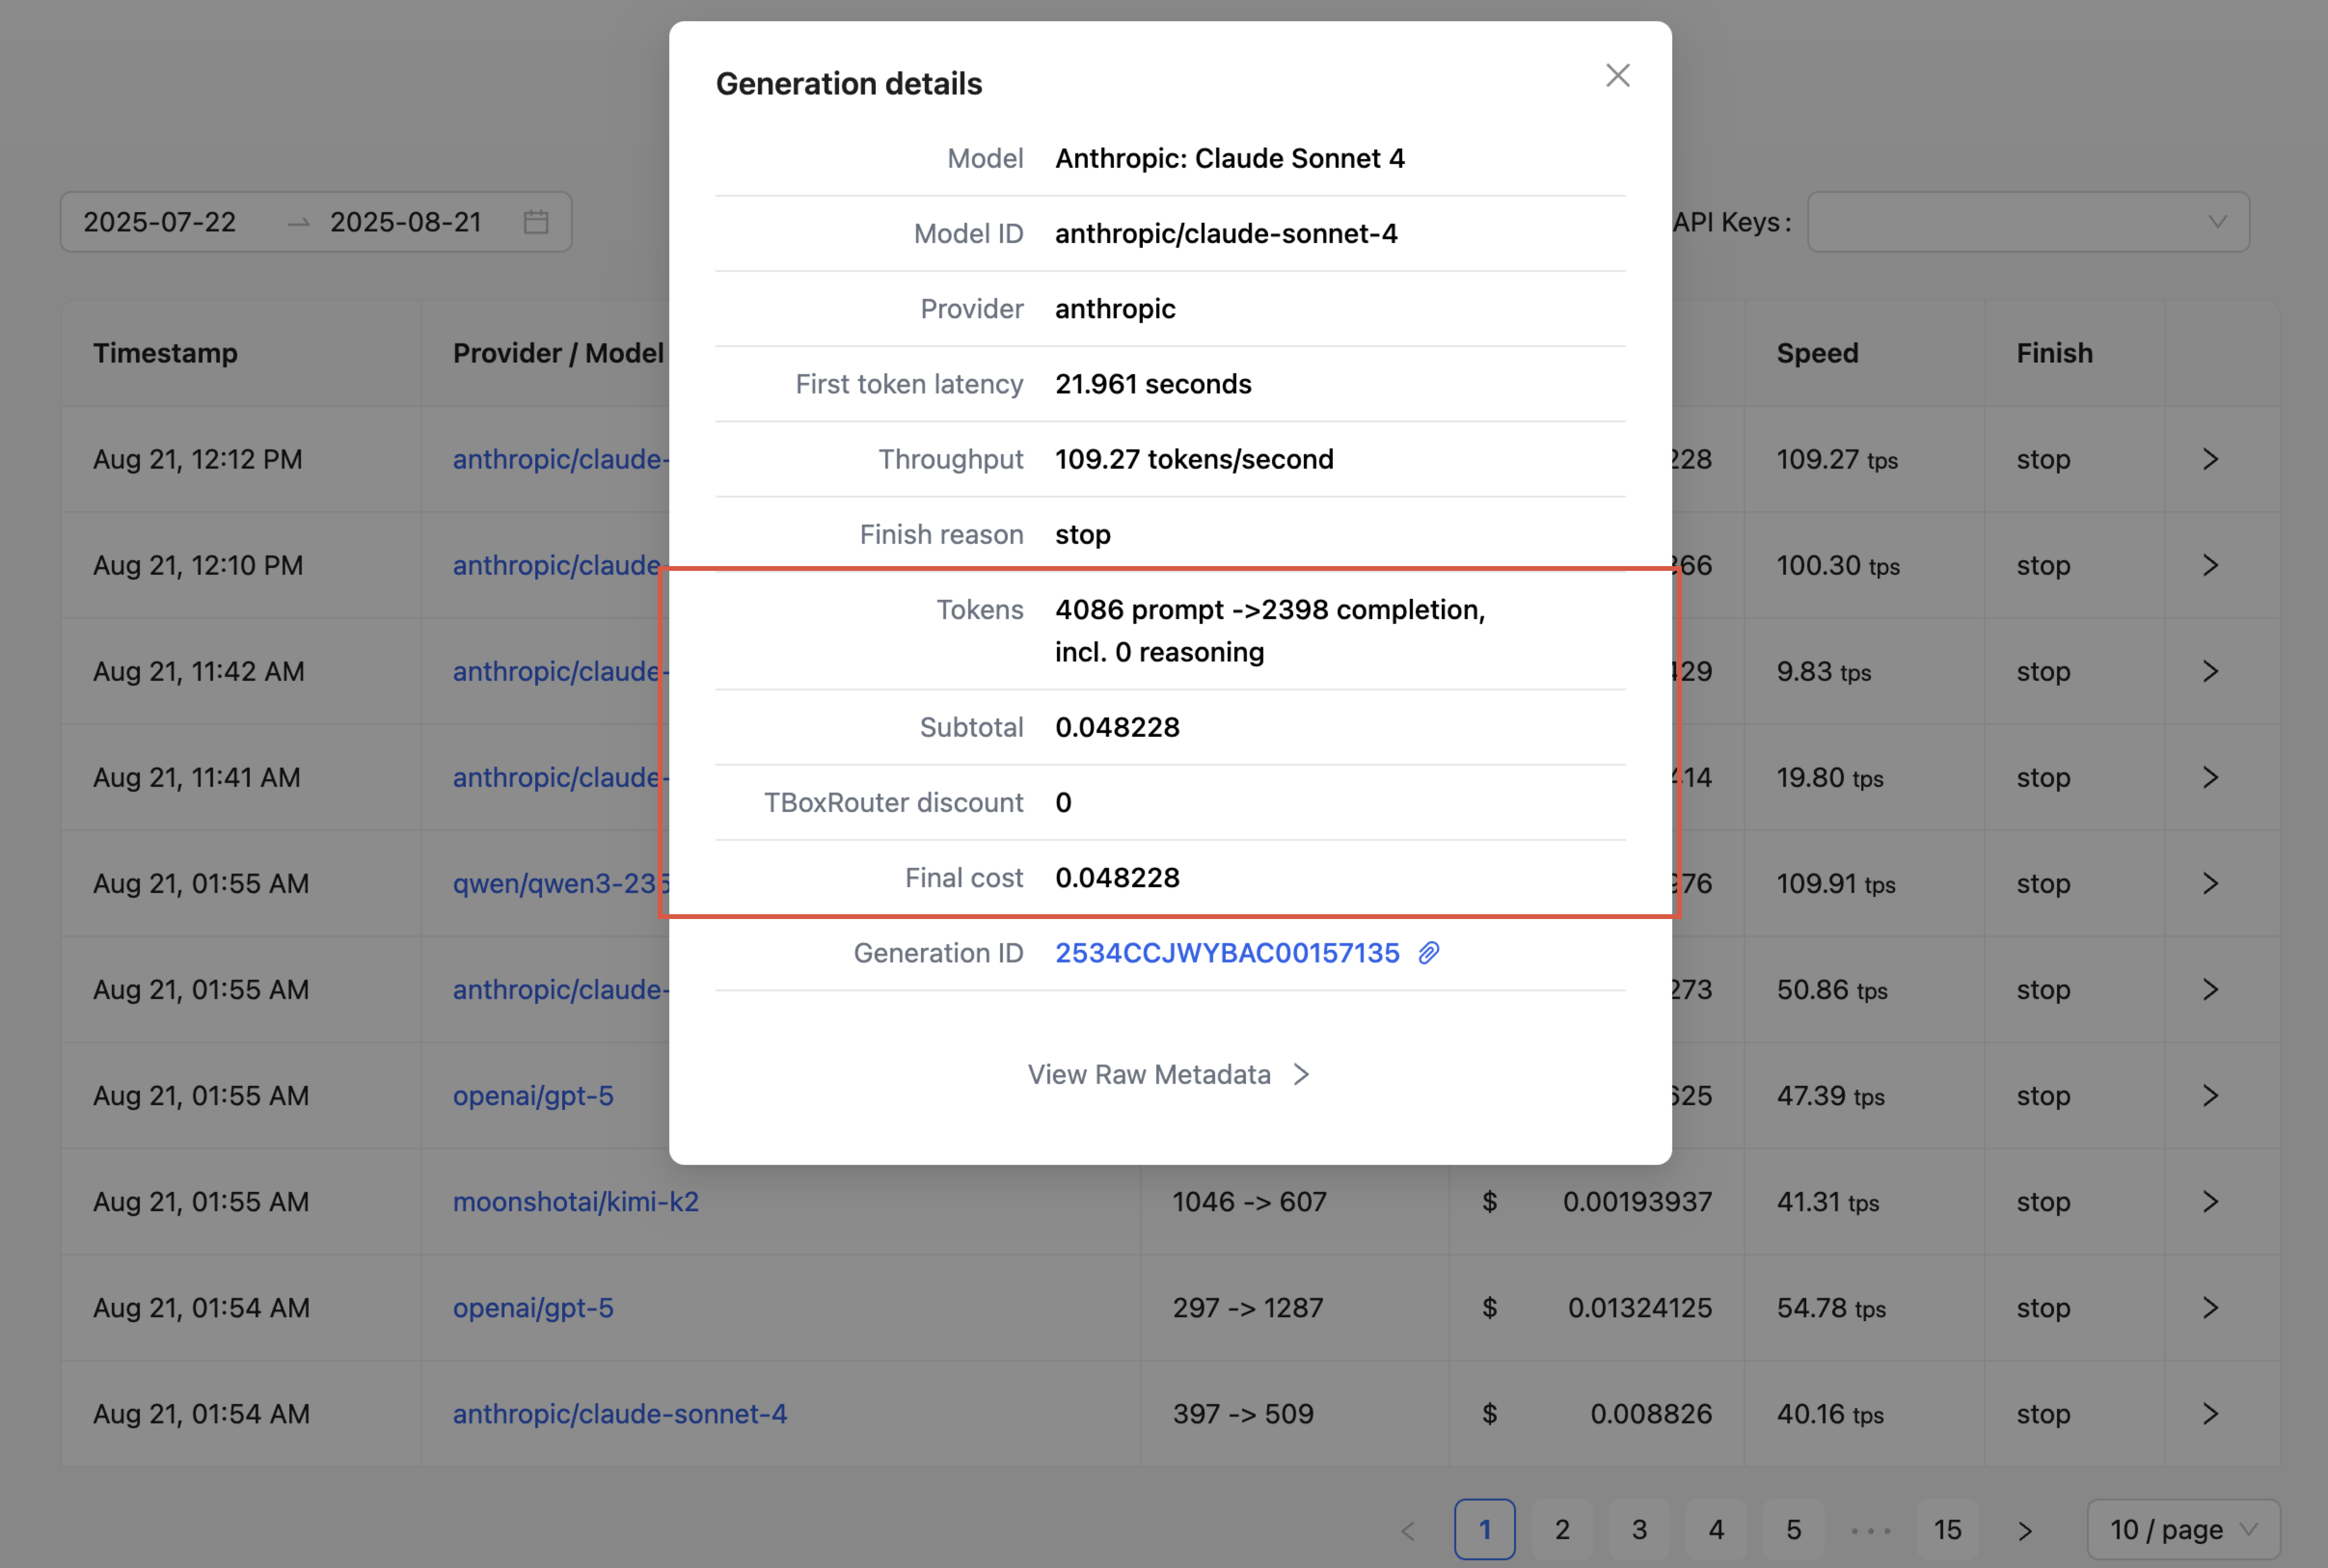Open the API Keys dropdown
The height and width of the screenshot is (1568, 2328).
[2027, 222]
